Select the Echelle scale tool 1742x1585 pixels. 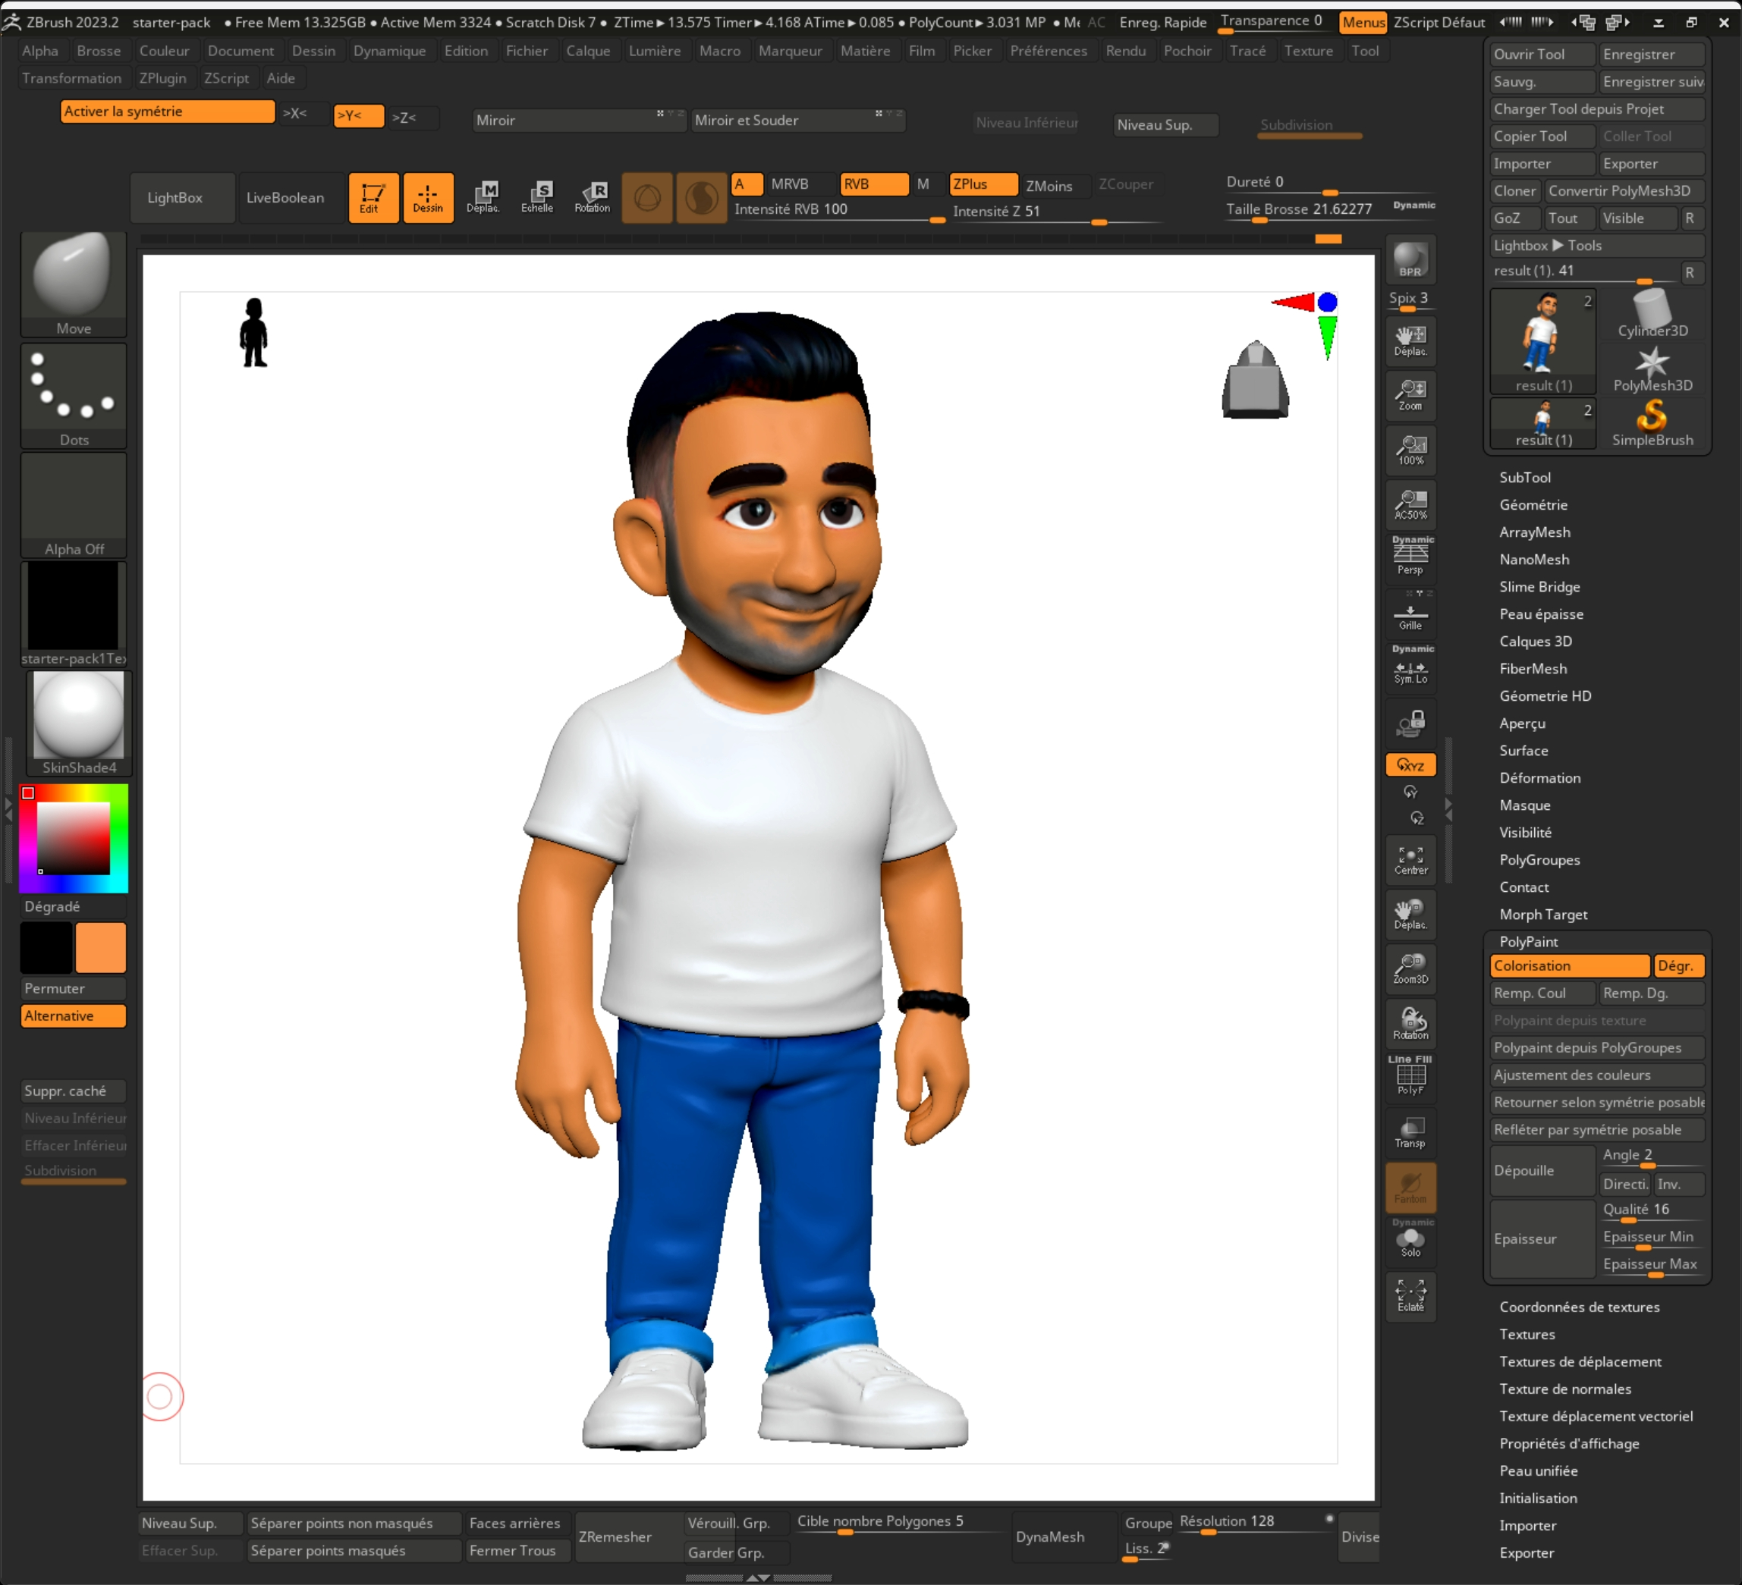tap(536, 197)
